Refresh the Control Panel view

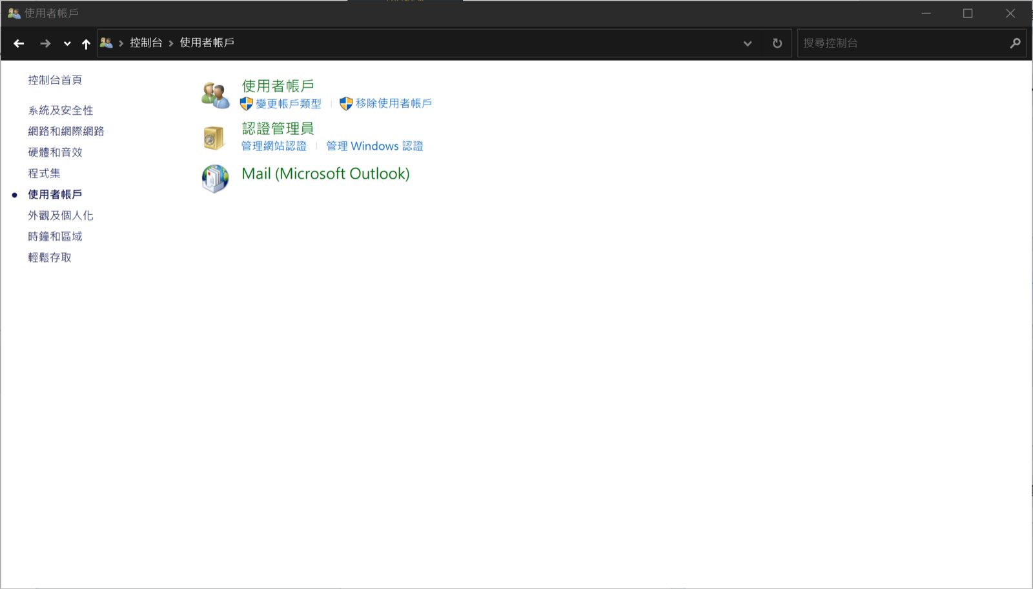point(777,43)
